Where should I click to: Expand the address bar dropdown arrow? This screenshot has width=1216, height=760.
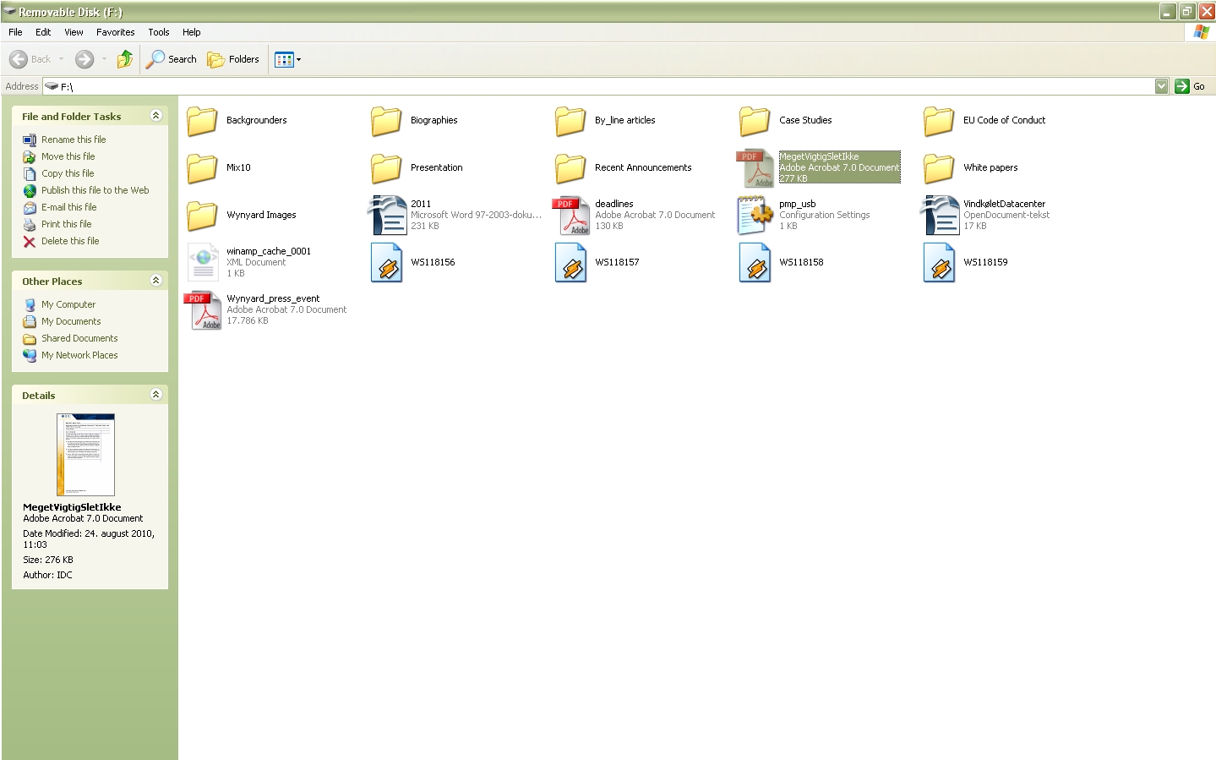click(x=1161, y=86)
